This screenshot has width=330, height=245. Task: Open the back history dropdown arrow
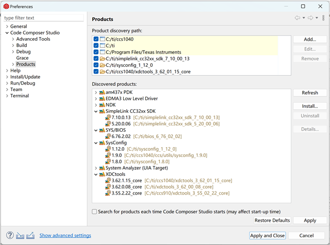tap(304, 18)
